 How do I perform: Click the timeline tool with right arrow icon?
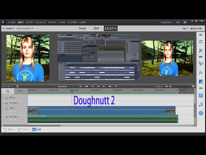click(21, 91)
